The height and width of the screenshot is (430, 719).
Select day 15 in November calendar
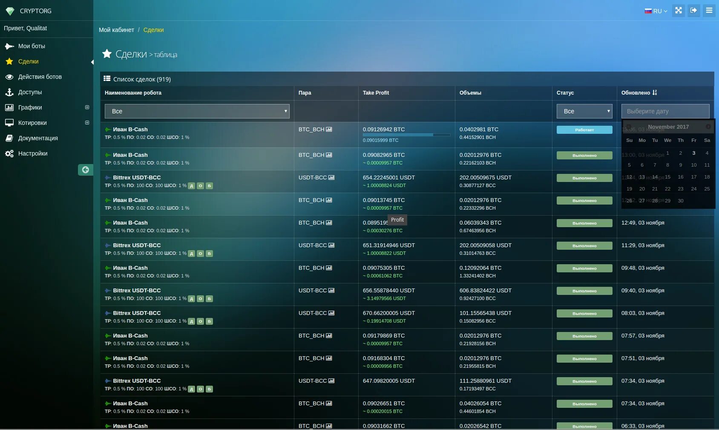click(x=668, y=177)
